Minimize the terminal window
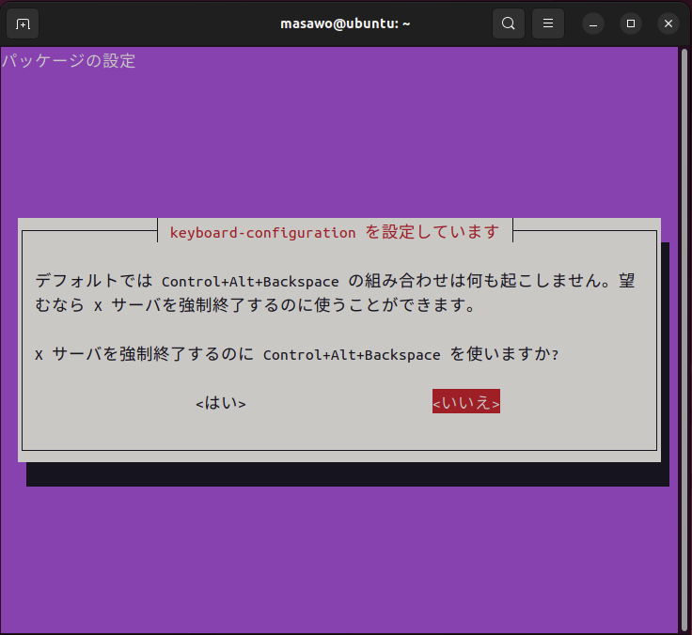The width and height of the screenshot is (692, 635). [x=593, y=23]
